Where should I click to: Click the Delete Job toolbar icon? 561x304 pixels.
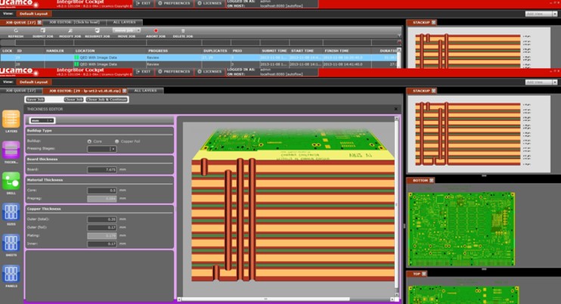click(183, 32)
